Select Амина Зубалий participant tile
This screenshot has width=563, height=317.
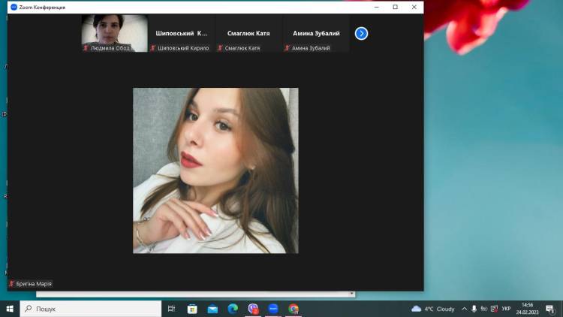pyautogui.click(x=315, y=34)
